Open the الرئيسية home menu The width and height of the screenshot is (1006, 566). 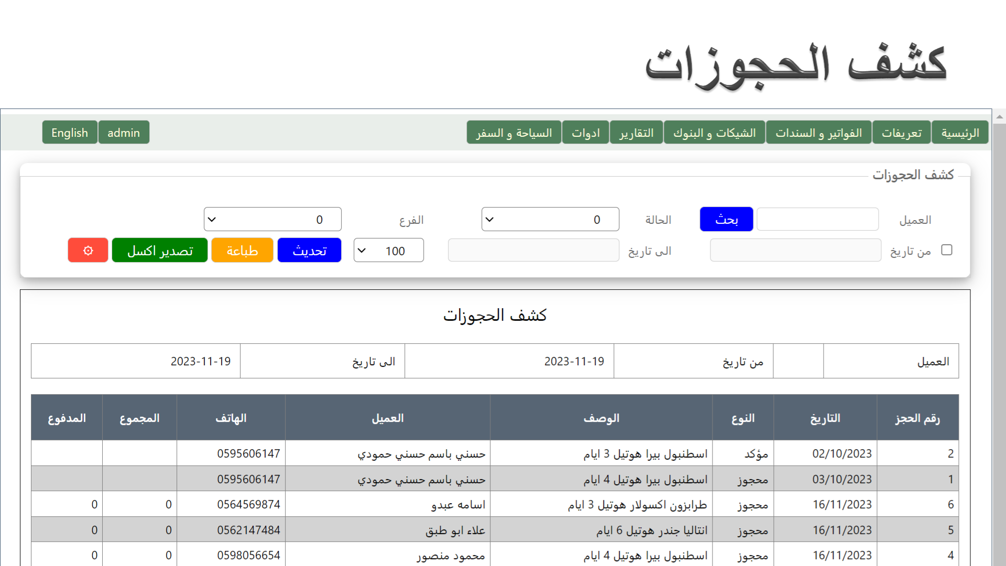[959, 133]
